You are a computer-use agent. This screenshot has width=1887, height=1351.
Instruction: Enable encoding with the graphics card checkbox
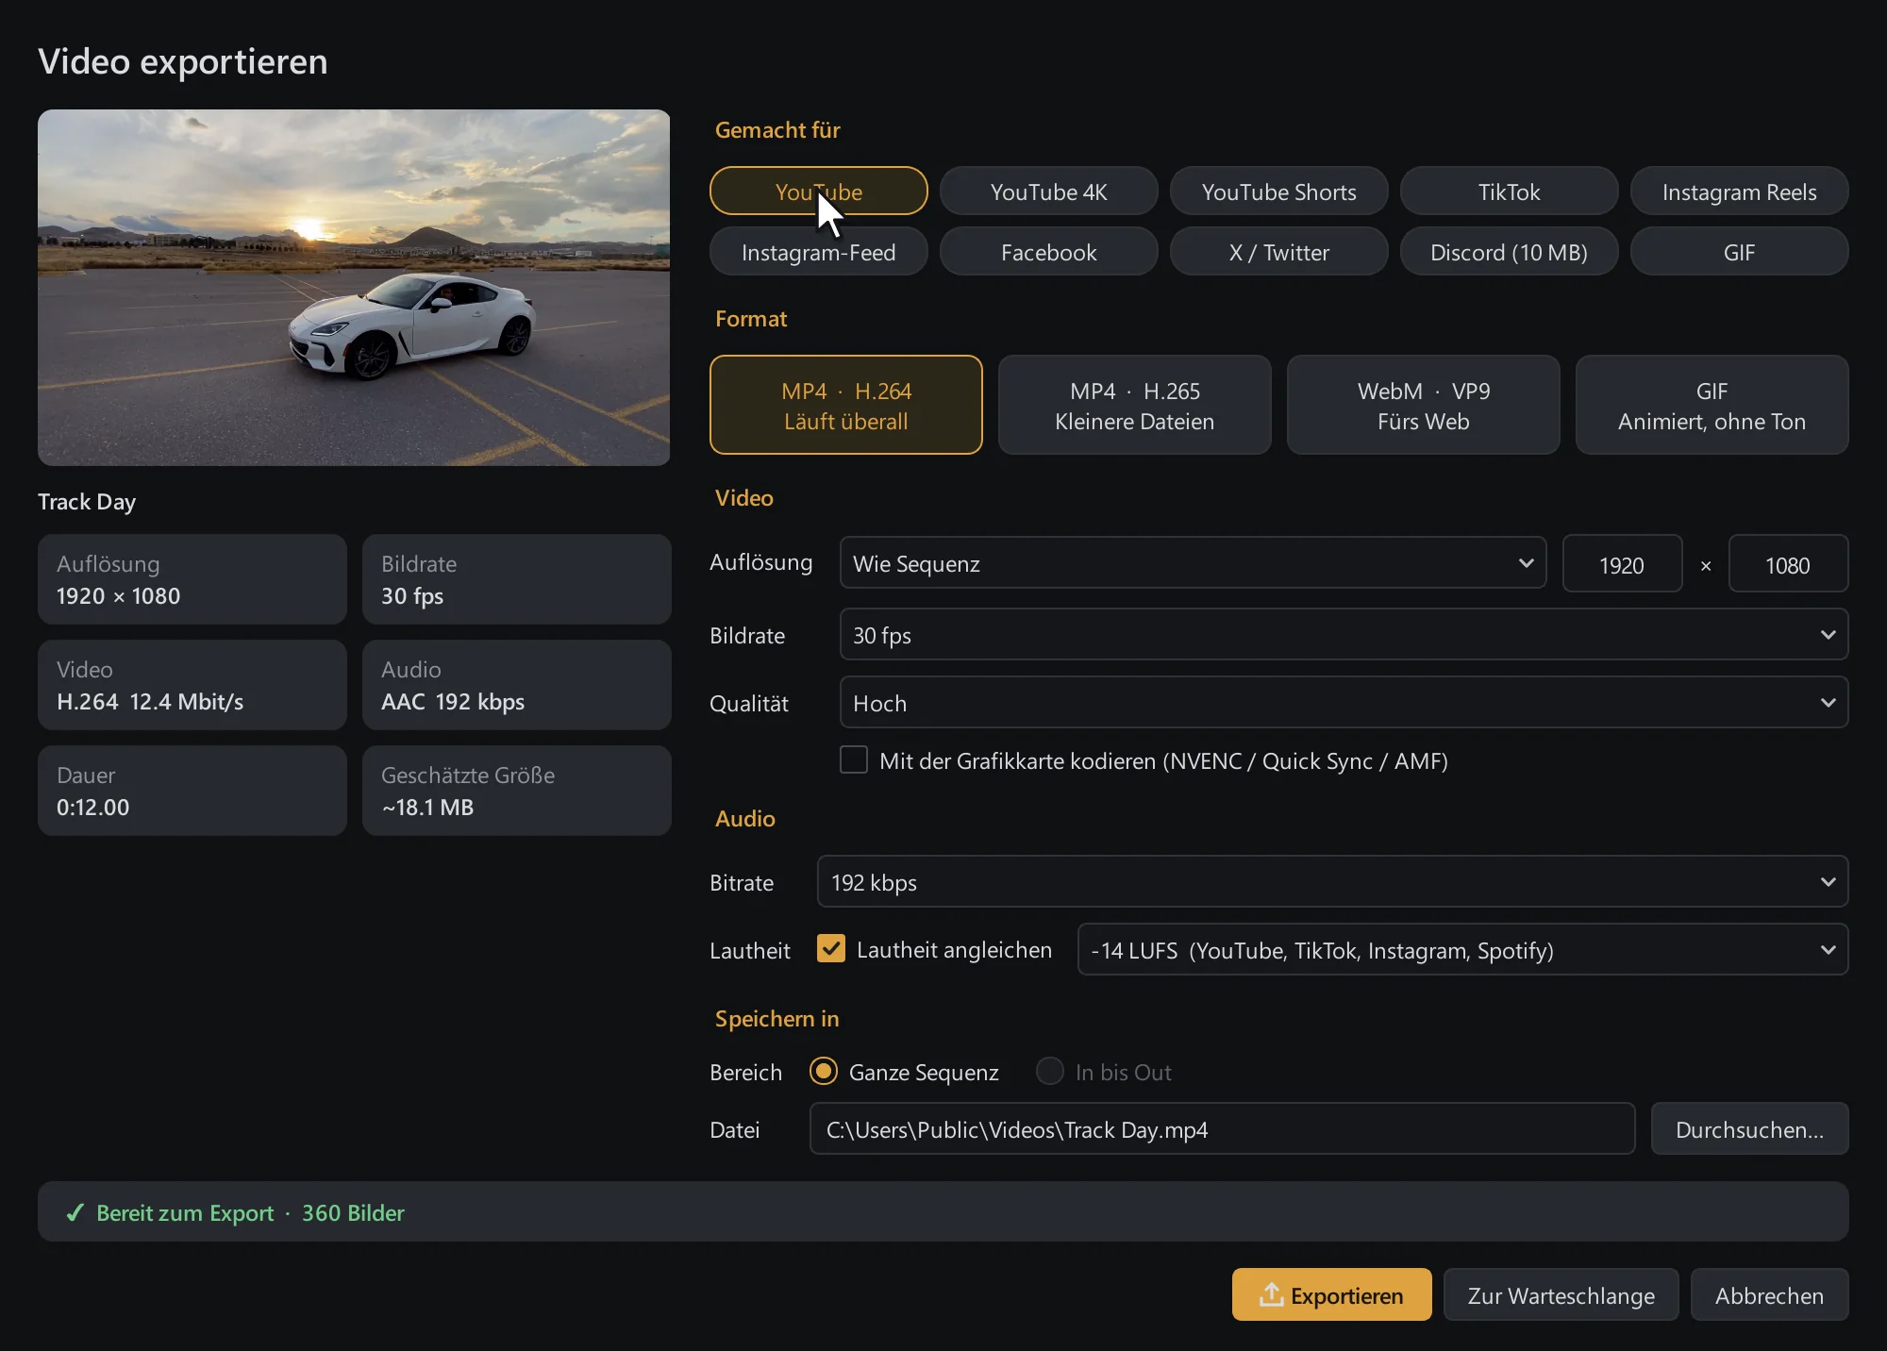[854, 760]
